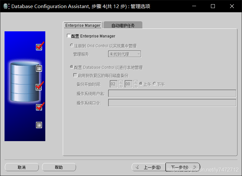Increase the backup minute with up arrow

135,82
